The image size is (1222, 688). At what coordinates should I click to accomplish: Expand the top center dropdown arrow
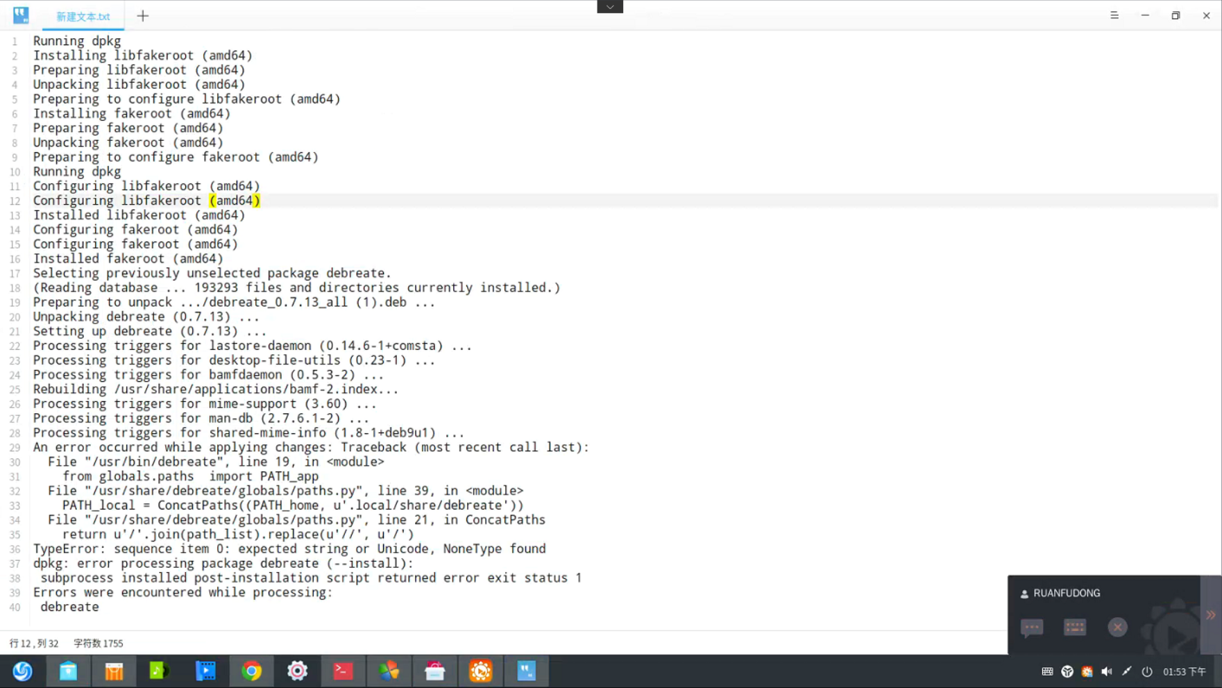(610, 7)
